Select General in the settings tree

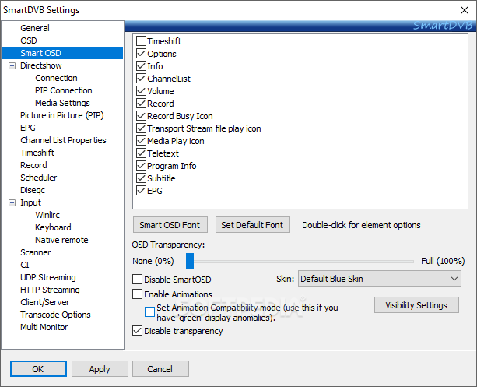(x=35, y=28)
